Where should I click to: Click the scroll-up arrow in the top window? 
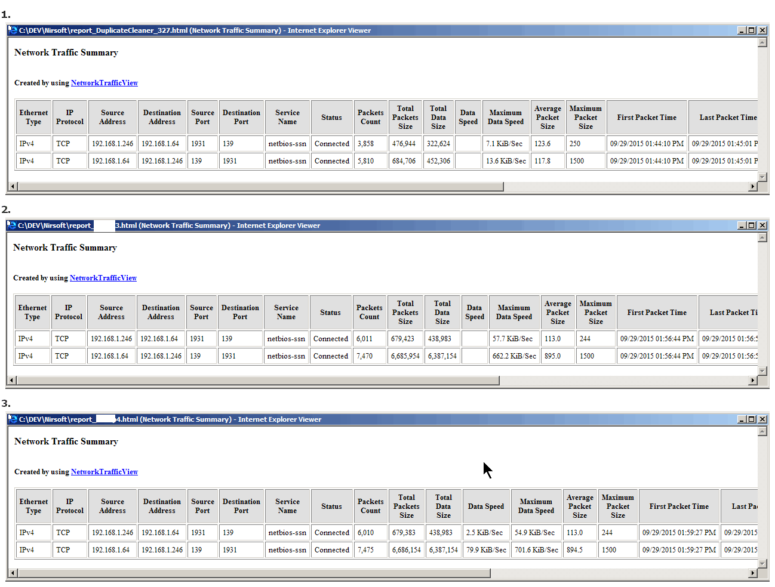[x=762, y=42]
